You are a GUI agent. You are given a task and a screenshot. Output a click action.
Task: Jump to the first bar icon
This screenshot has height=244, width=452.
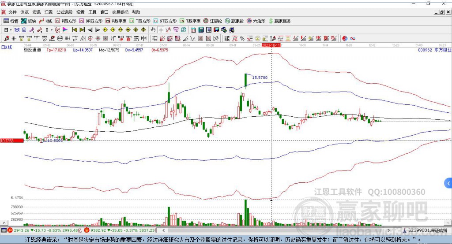[x=74, y=30]
